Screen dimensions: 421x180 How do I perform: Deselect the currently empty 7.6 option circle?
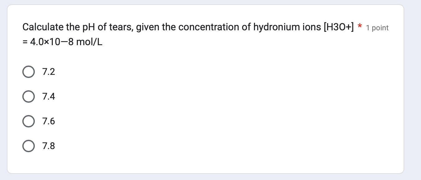coord(28,121)
